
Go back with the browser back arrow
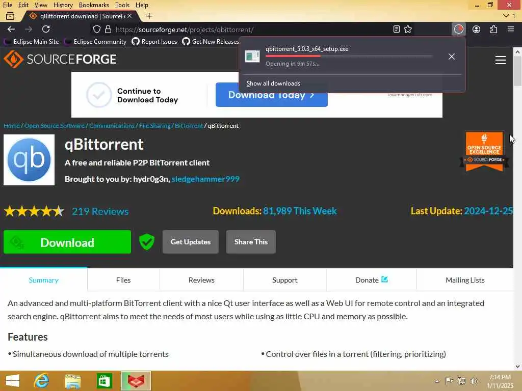click(x=11, y=29)
